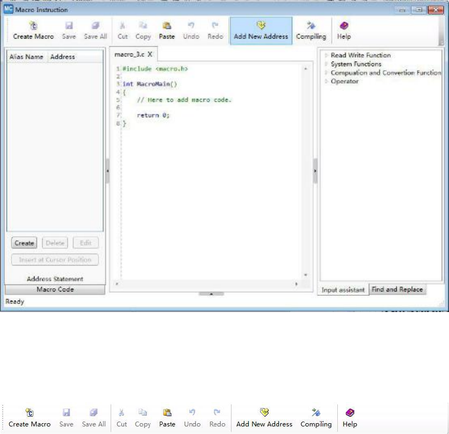The image size is (449, 434).
Task: Click Paste icon in bottom enlarged toolbar
Action: 167,412
